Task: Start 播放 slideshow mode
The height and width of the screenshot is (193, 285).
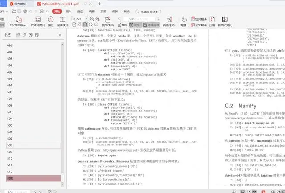Action: pos(51,21)
